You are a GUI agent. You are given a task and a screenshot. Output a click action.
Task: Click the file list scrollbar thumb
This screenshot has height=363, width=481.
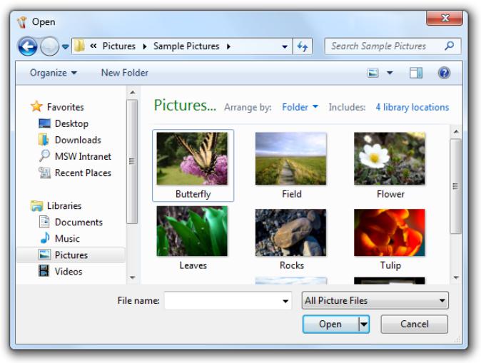click(455, 186)
